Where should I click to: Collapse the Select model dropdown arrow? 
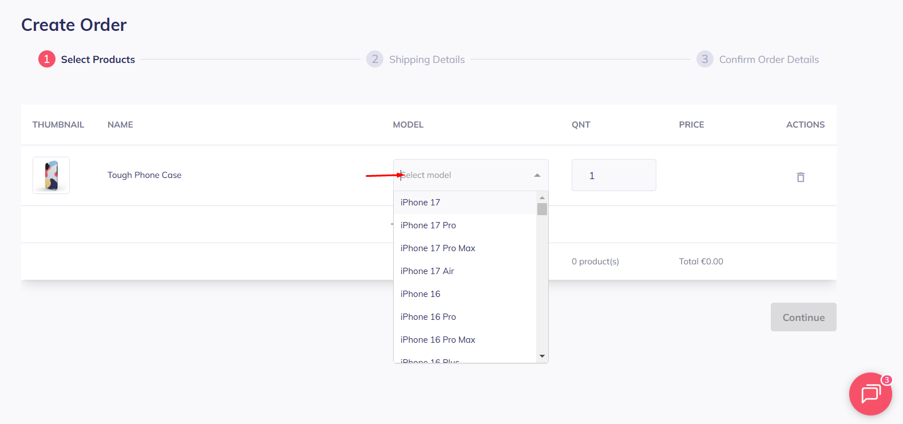tap(537, 175)
